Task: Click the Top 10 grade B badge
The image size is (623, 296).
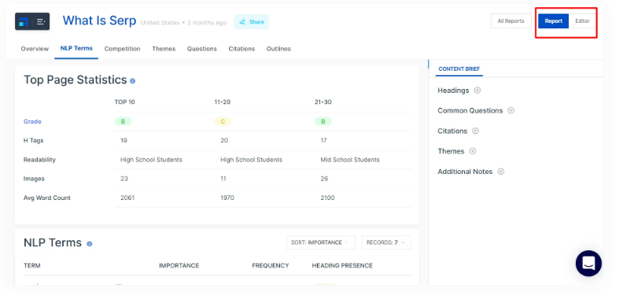Action: point(123,121)
